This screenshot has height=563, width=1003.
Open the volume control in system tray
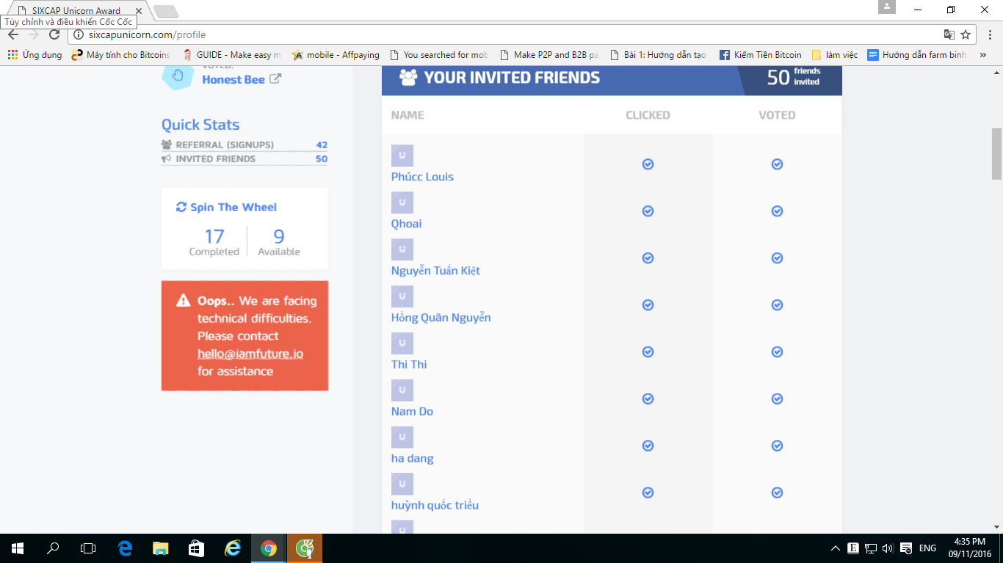pyautogui.click(x=888, y=548)
